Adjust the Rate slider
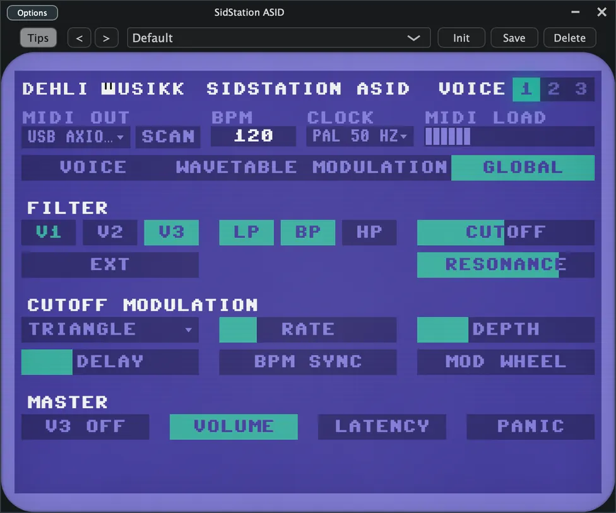 tap(307, 330)
